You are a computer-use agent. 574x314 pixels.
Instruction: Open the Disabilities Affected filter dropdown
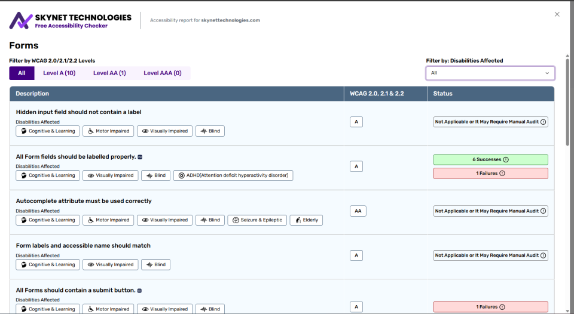(x=490, y=73)
